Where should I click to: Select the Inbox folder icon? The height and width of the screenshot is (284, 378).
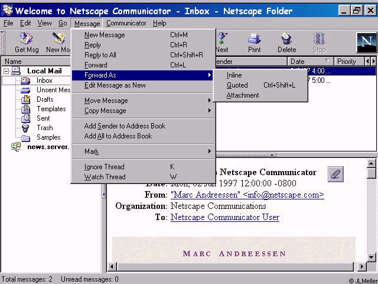pyautogui.click(x=25, y=80)
